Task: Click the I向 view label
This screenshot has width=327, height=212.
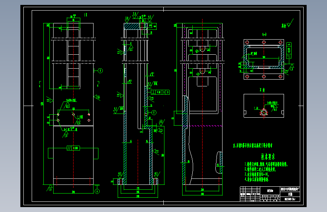Action: coord(262,90)
